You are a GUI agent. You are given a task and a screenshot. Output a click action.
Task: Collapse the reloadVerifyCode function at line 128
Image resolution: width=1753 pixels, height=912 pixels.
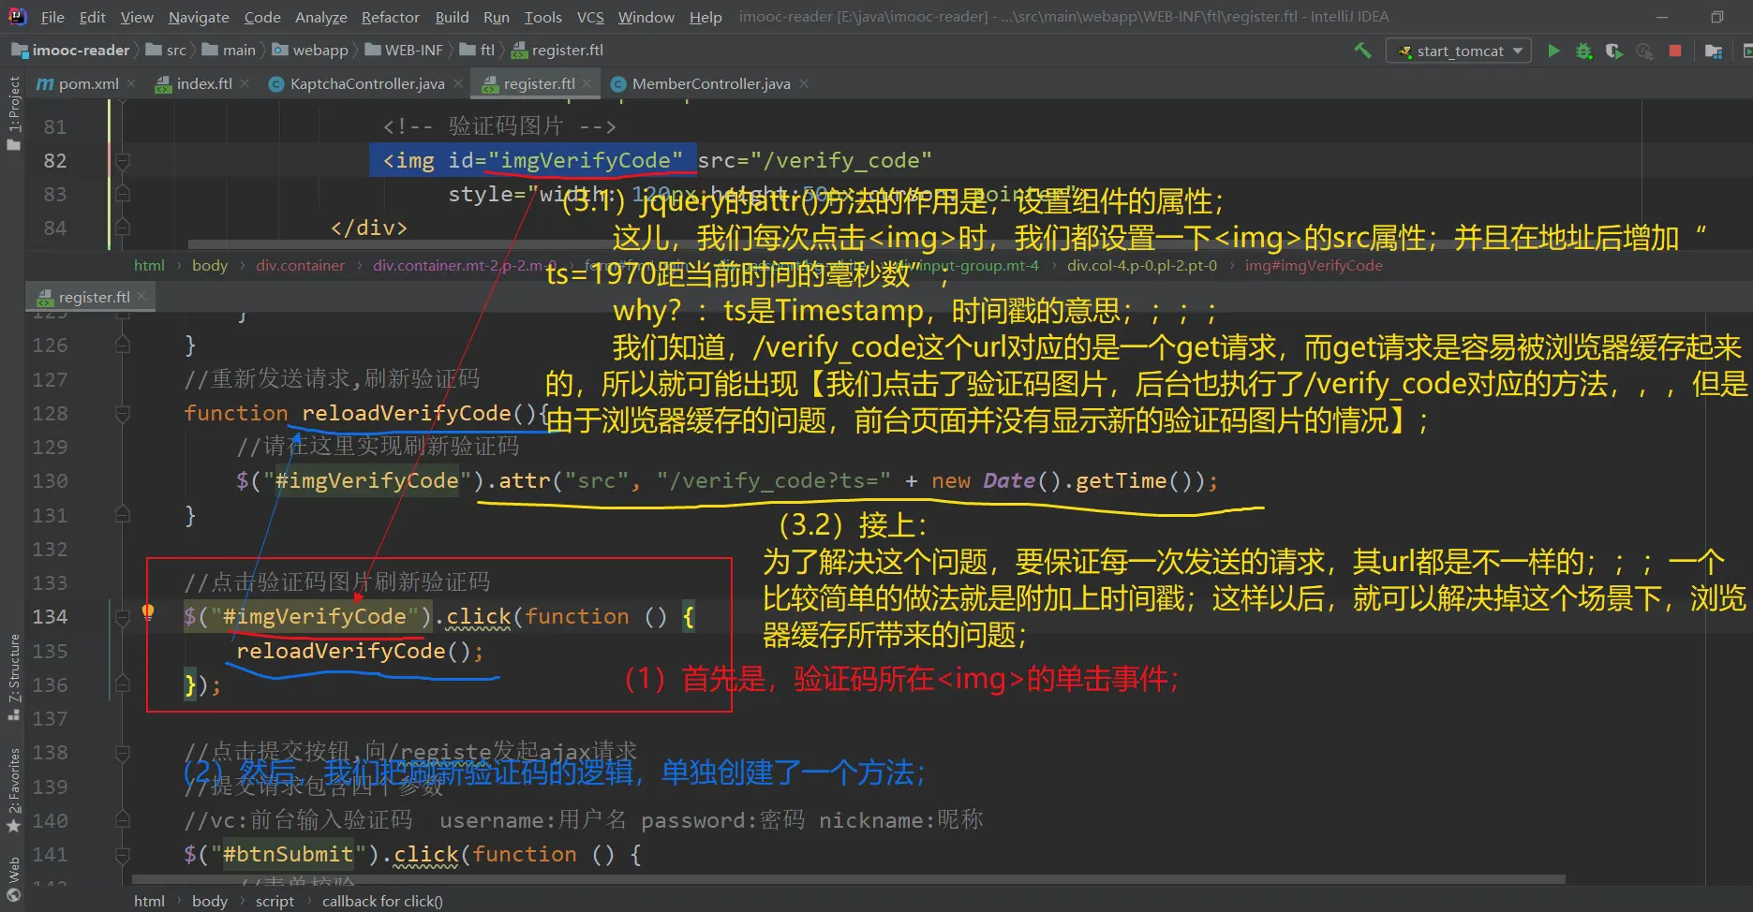122,413
